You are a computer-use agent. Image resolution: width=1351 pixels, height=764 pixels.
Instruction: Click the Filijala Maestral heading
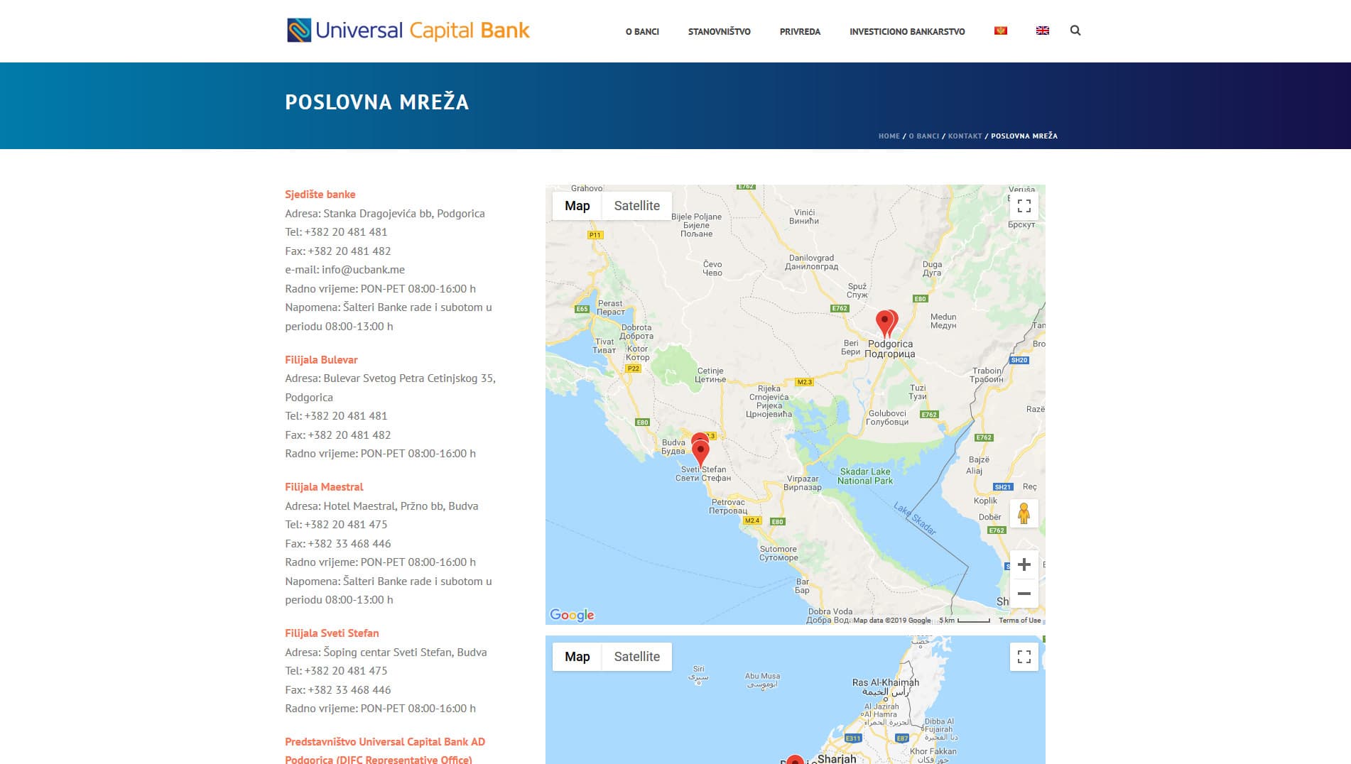tap(324, 487)
